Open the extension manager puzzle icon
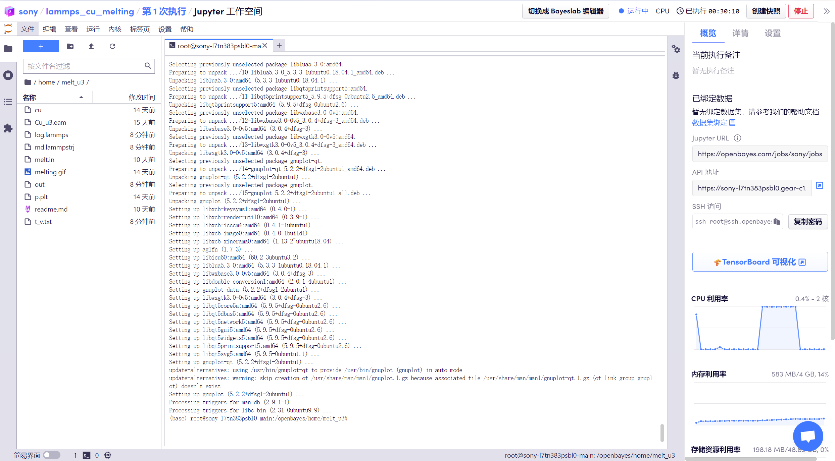835x461 pixels. pyautogui.click(x=8, y=128)
